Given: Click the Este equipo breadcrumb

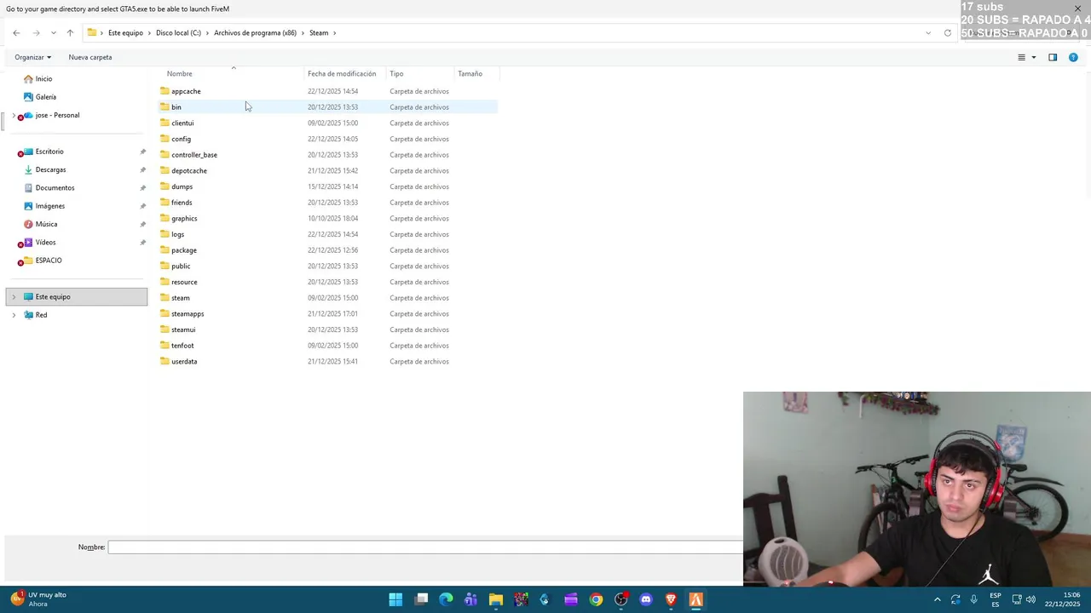Looking at the screenshot, I should point(125,33).
